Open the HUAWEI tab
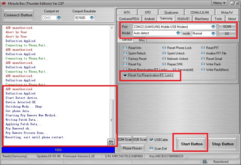Image resolution: width=241 pixels, height=165 pixels. [183, 19]
